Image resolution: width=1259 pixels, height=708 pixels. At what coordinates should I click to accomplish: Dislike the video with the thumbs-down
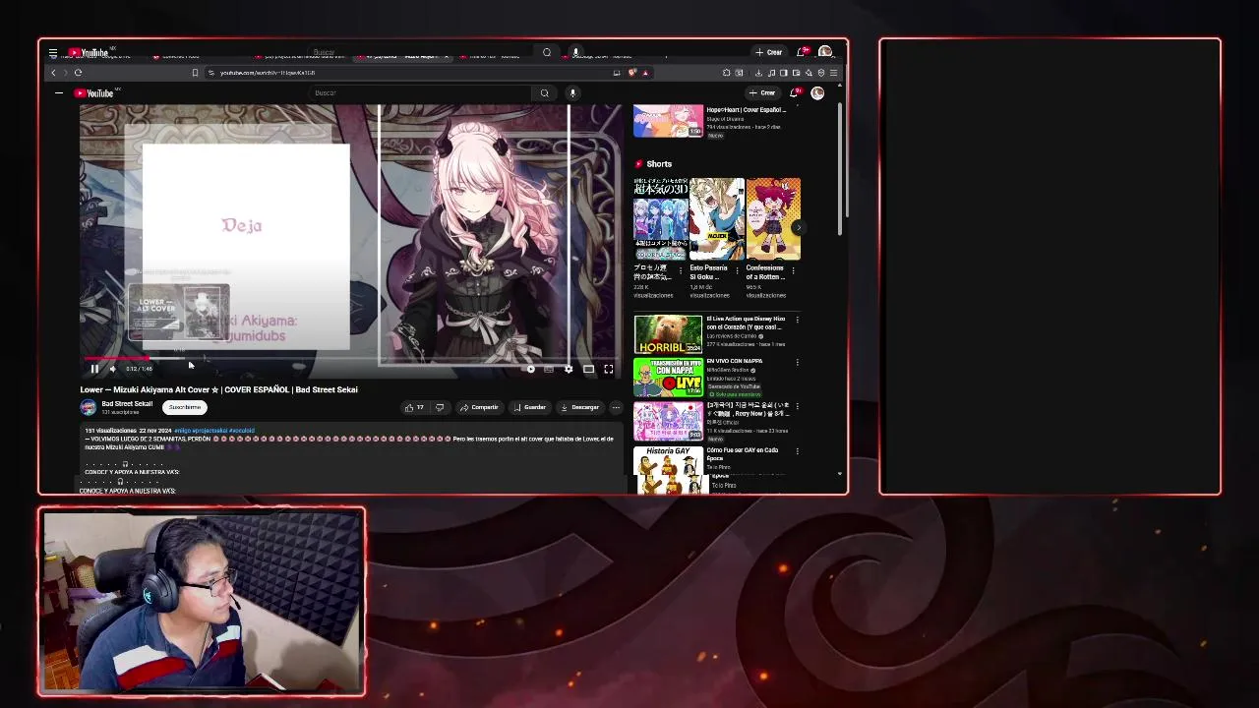[x=440, y=407]
